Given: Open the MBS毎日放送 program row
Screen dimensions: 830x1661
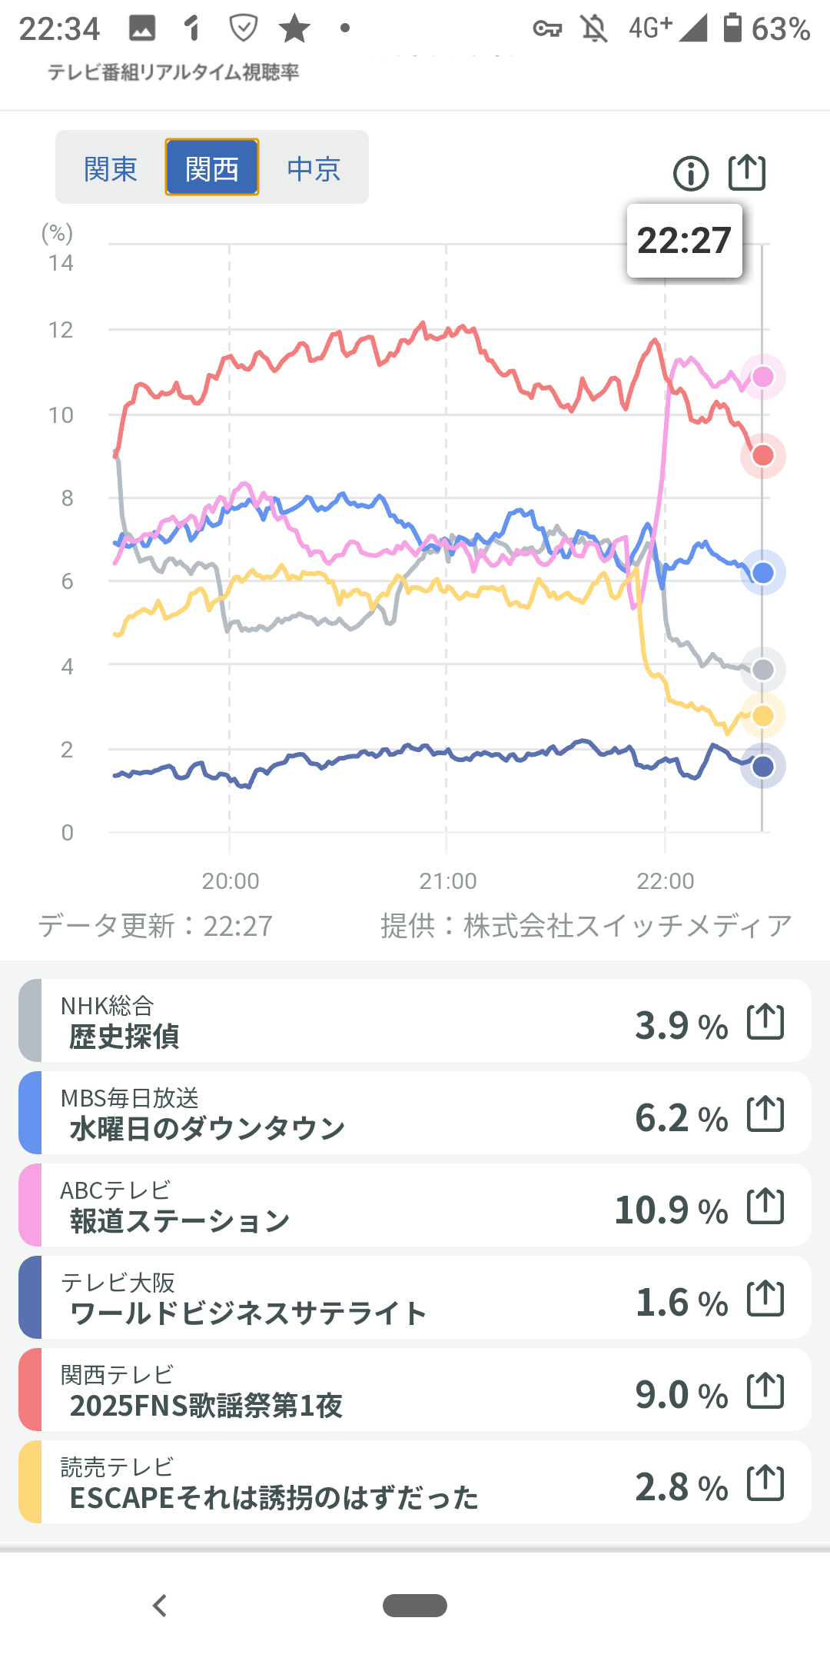Looking at the screenshot, I should tap(346, 1113).
